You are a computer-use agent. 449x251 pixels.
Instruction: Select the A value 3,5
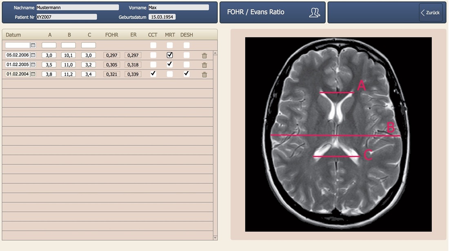click(49, 64)
